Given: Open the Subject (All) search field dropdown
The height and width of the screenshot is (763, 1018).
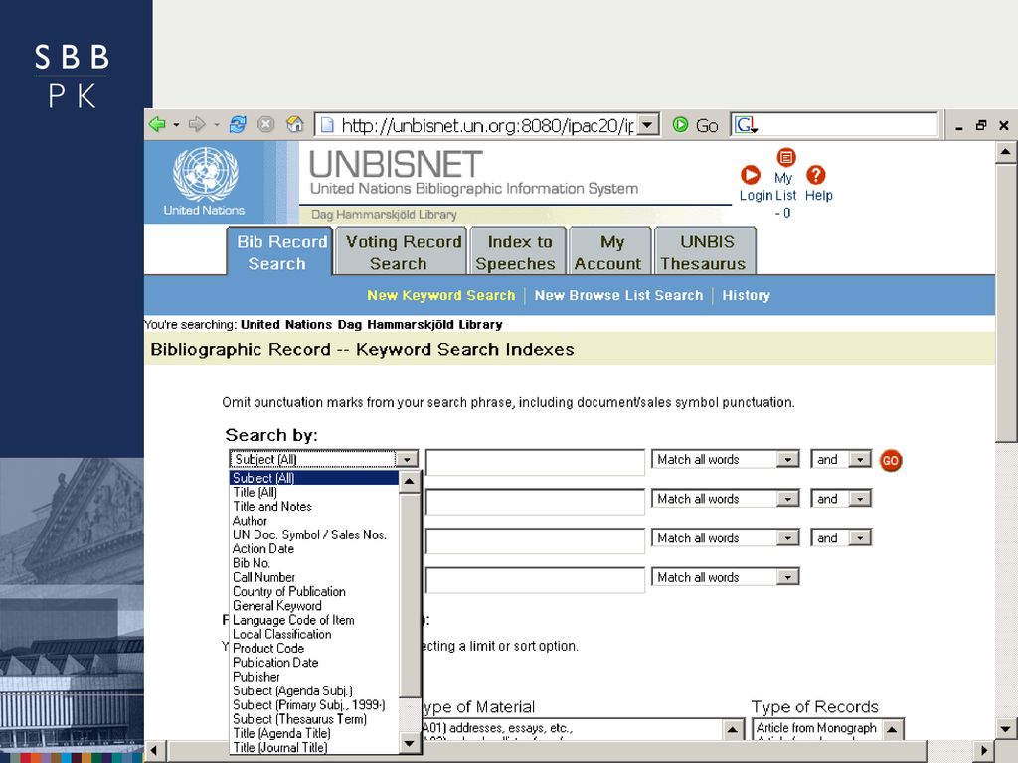Looking at the screenshot, I should click(x=407, y=459).
